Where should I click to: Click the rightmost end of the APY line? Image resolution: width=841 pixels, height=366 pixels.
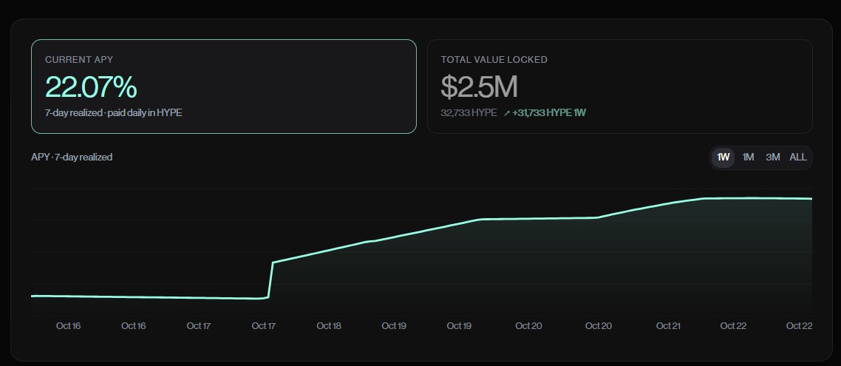811,199
